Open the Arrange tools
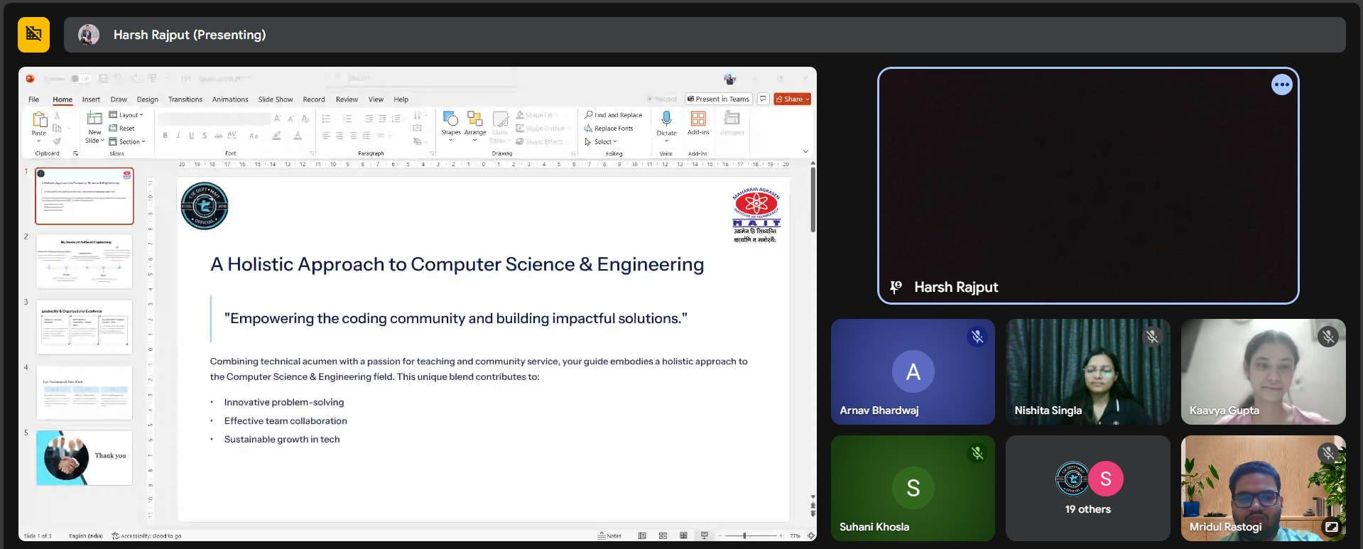This screenshot has height=549, width=1363. pos(475,126)
